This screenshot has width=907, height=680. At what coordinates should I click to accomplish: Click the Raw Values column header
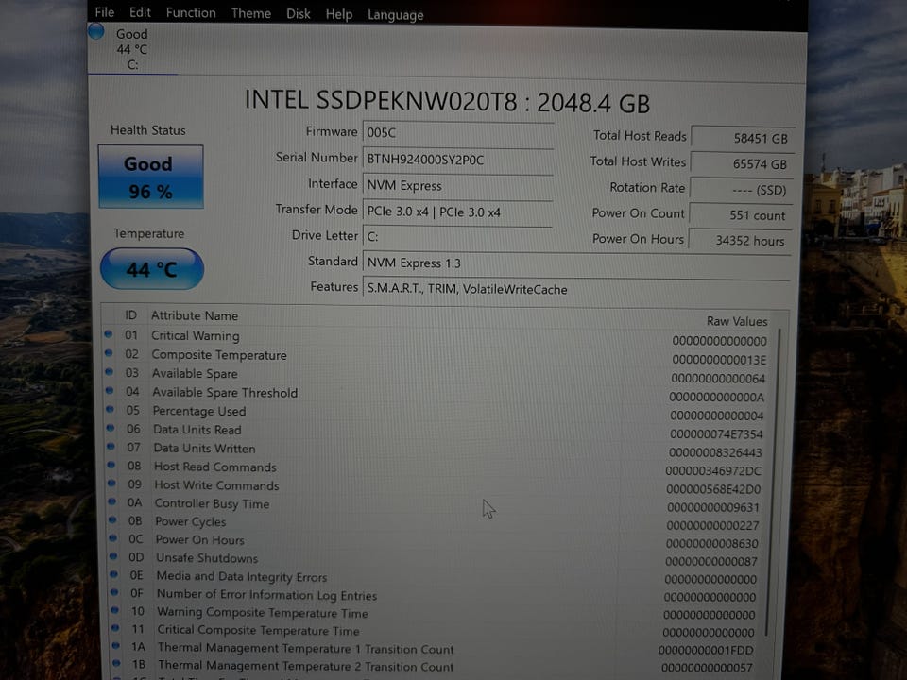[736, 321]
